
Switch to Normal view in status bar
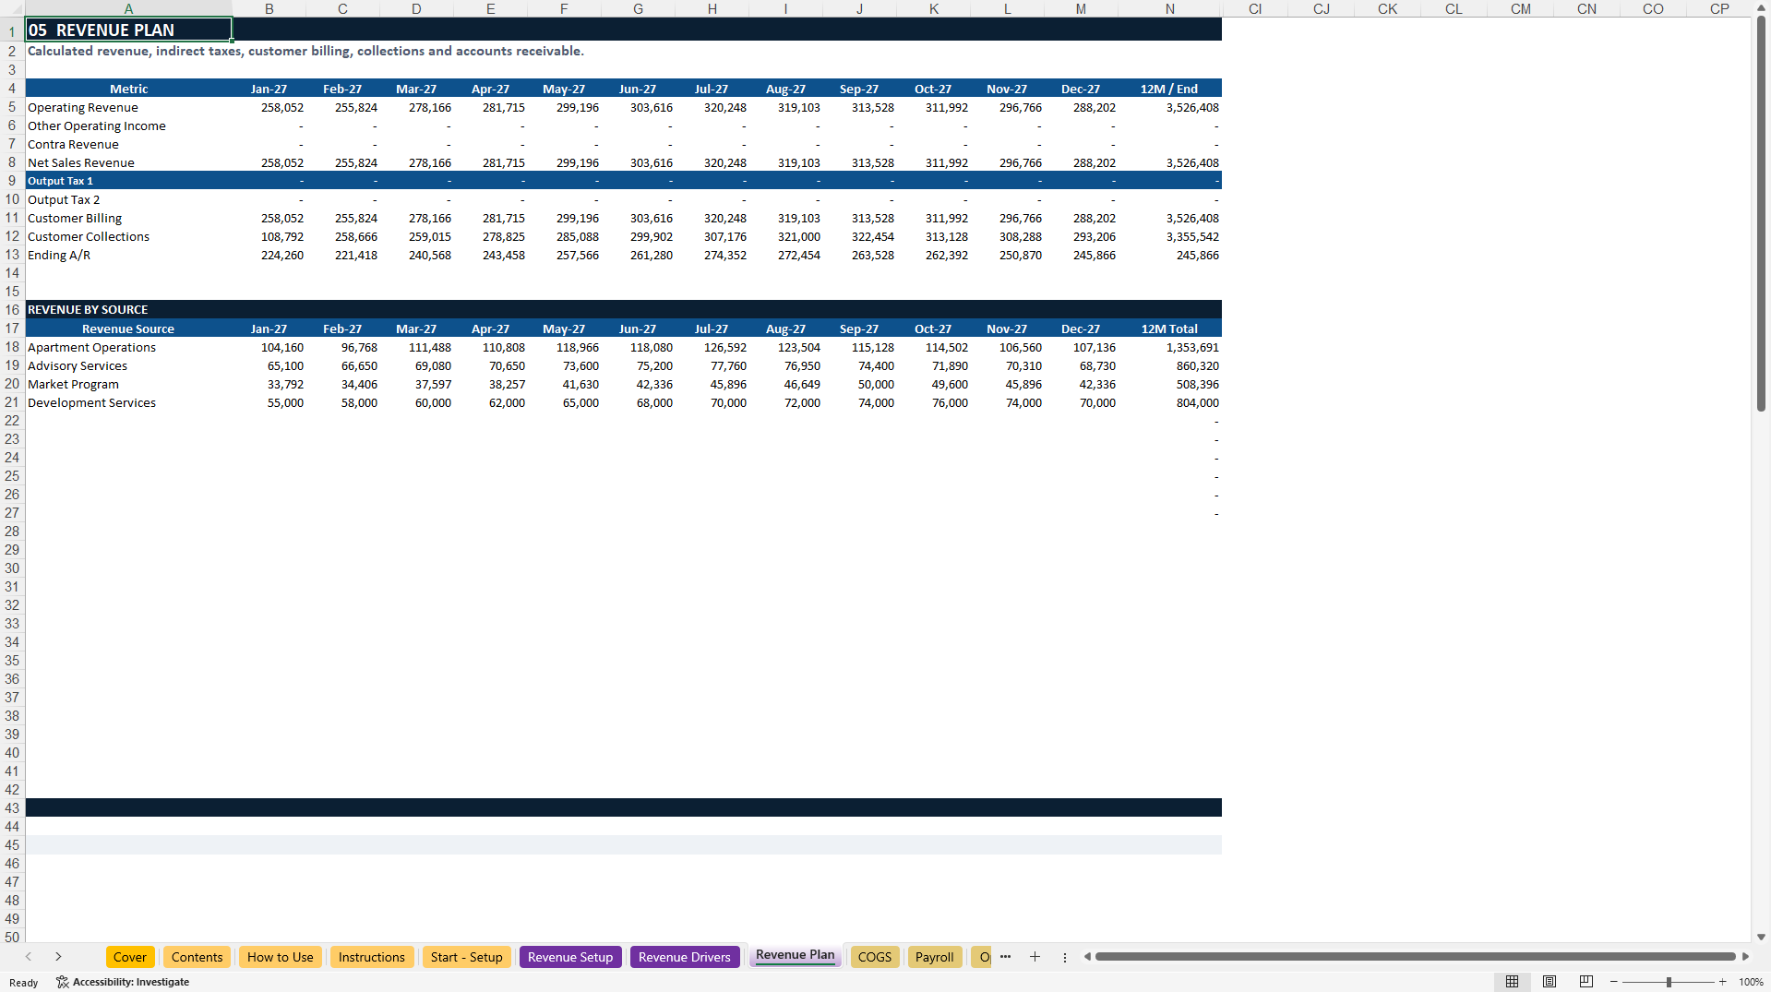pos(1512,982)
